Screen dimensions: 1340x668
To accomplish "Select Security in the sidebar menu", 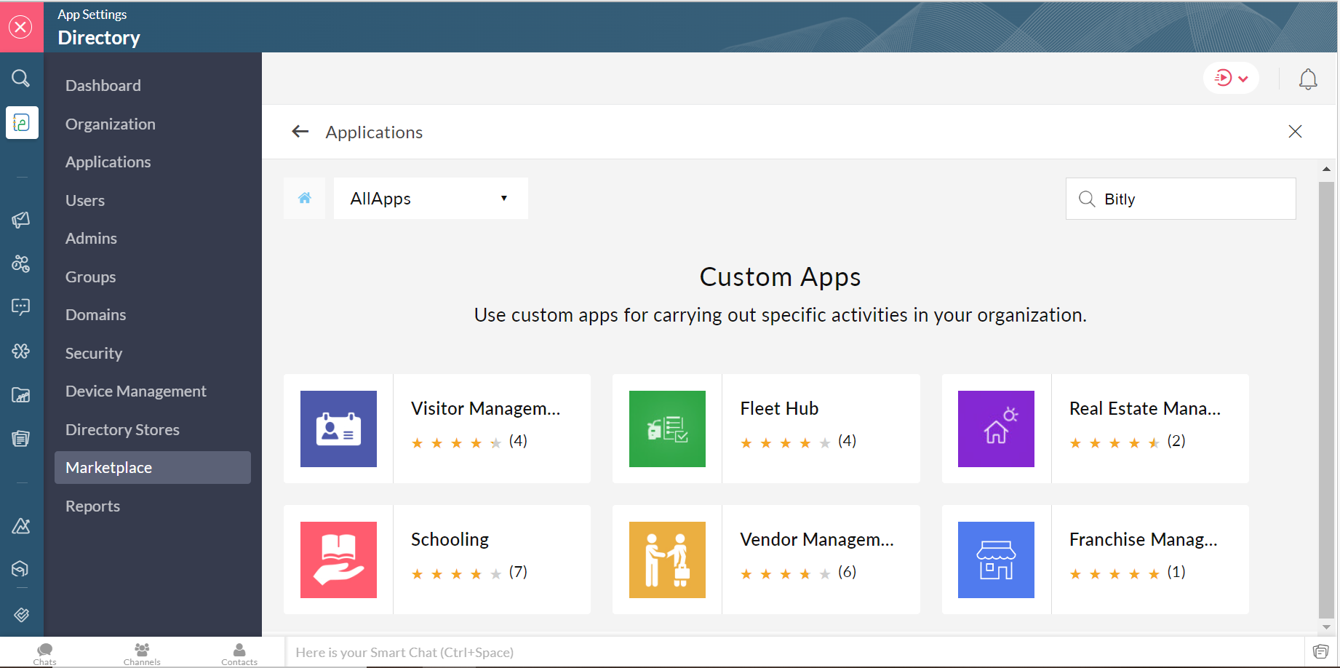I will click(x=94, y=354).
